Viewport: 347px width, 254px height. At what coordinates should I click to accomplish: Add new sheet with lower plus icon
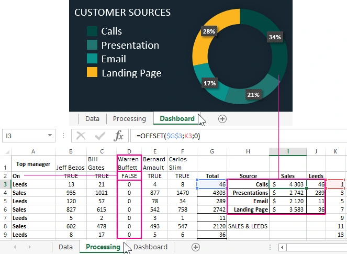click(x=196, y=247)
